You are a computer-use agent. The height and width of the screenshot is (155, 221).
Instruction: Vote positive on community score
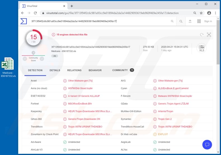pyautogui.click(x=42, y=59)
